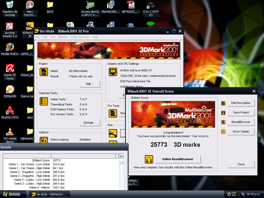Click the Details list first column header
The height and width of the screenshot is (198, 264).
coord(27,156)
